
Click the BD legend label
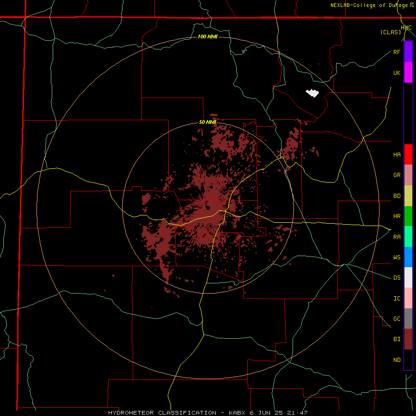point(397,196)
